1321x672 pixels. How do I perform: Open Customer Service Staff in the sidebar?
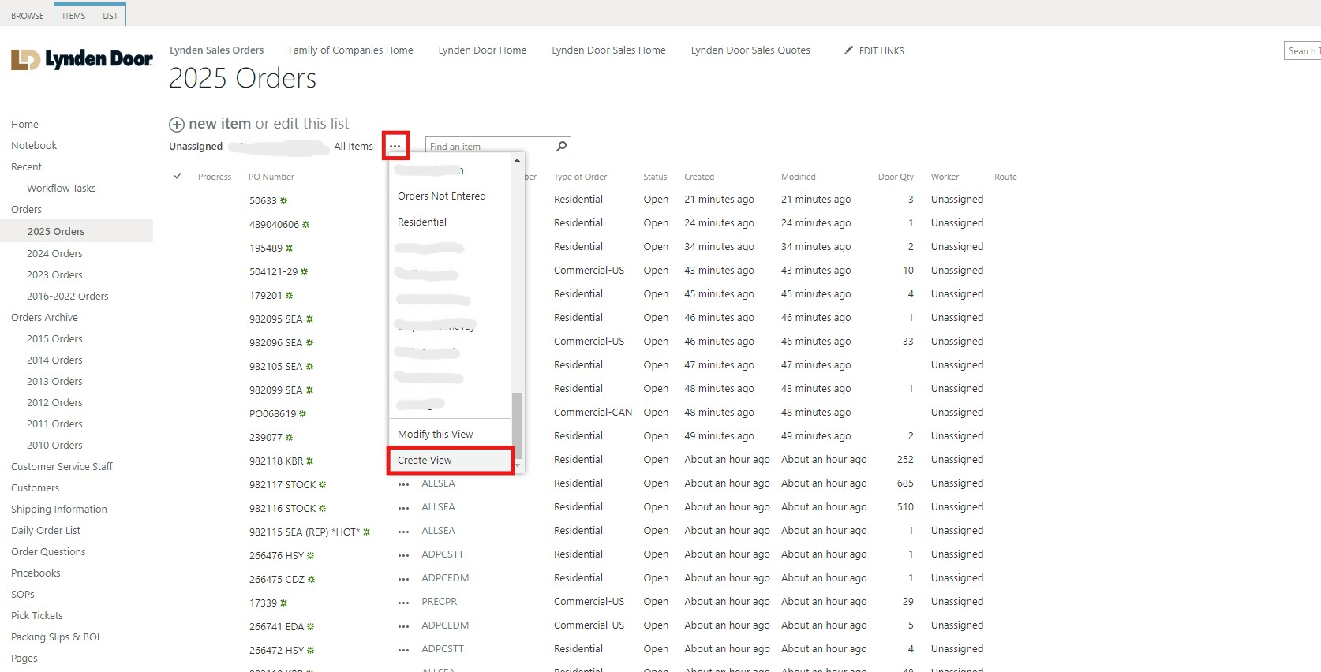(x=62, y=466)
